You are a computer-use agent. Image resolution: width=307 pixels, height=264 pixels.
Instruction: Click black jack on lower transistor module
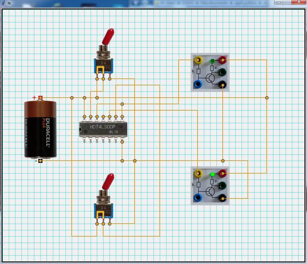[x=223, y=198]
